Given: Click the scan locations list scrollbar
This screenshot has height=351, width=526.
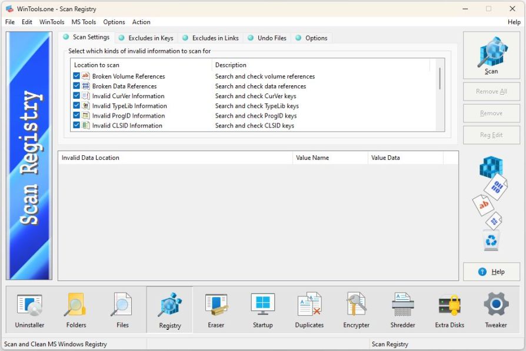Looking at the screenshot, I should pos(440,79).
